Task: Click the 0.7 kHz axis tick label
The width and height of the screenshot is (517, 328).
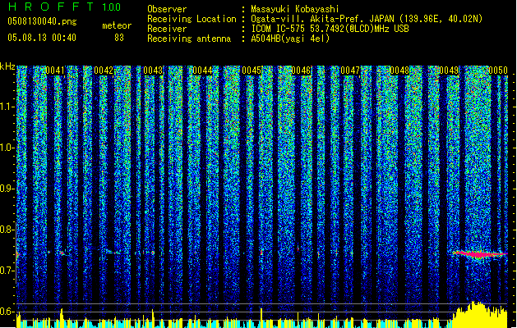Action: click(7, 271)
